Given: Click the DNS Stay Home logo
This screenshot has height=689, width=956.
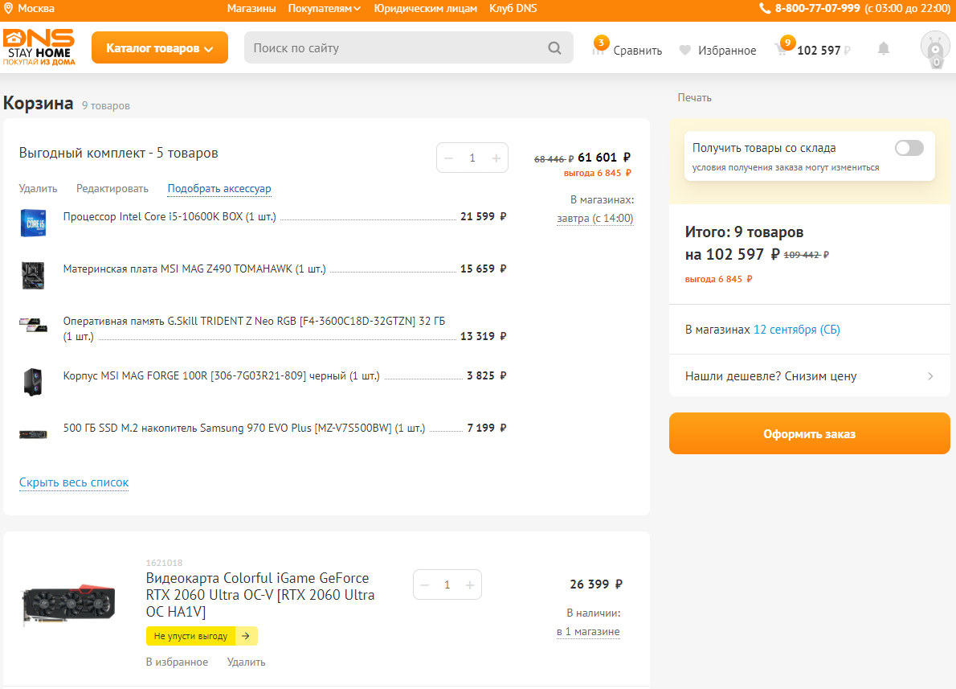Looking at the screenshot, I should pos(39,47).
